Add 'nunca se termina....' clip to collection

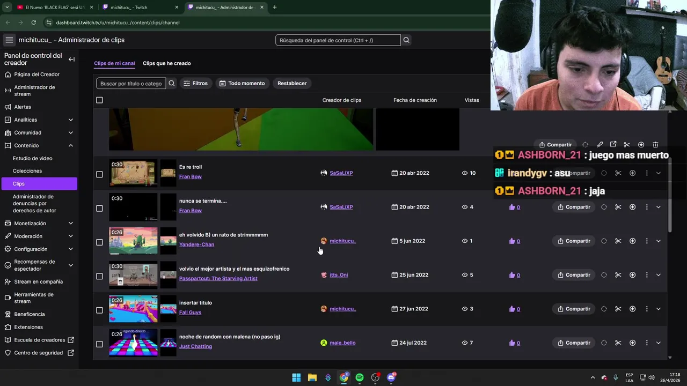632,207
